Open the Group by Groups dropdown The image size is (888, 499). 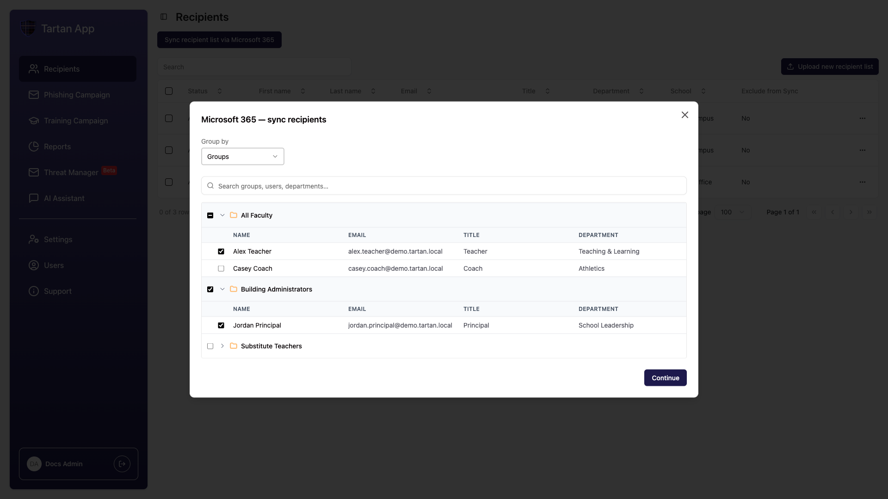point(243,157)
